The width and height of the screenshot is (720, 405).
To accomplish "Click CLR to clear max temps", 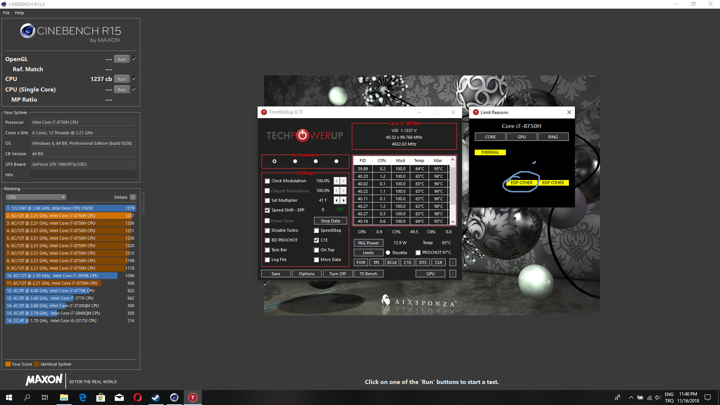I will tap(438, 262).
